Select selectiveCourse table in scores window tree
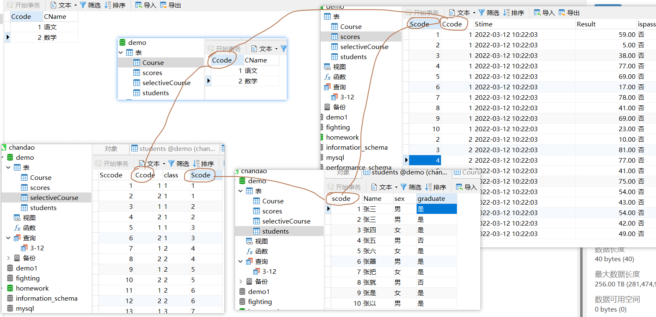The image size is (656, 317). (x=360, y=47)
